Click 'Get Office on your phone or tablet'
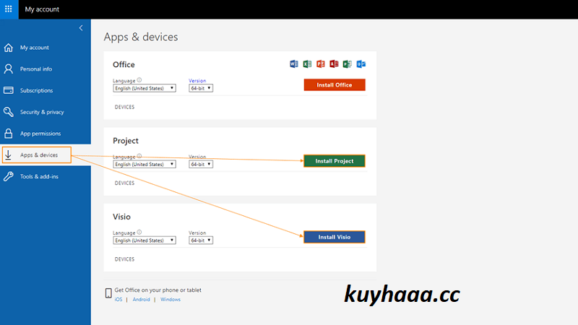 pyautogui.click(x=158, y=290)
